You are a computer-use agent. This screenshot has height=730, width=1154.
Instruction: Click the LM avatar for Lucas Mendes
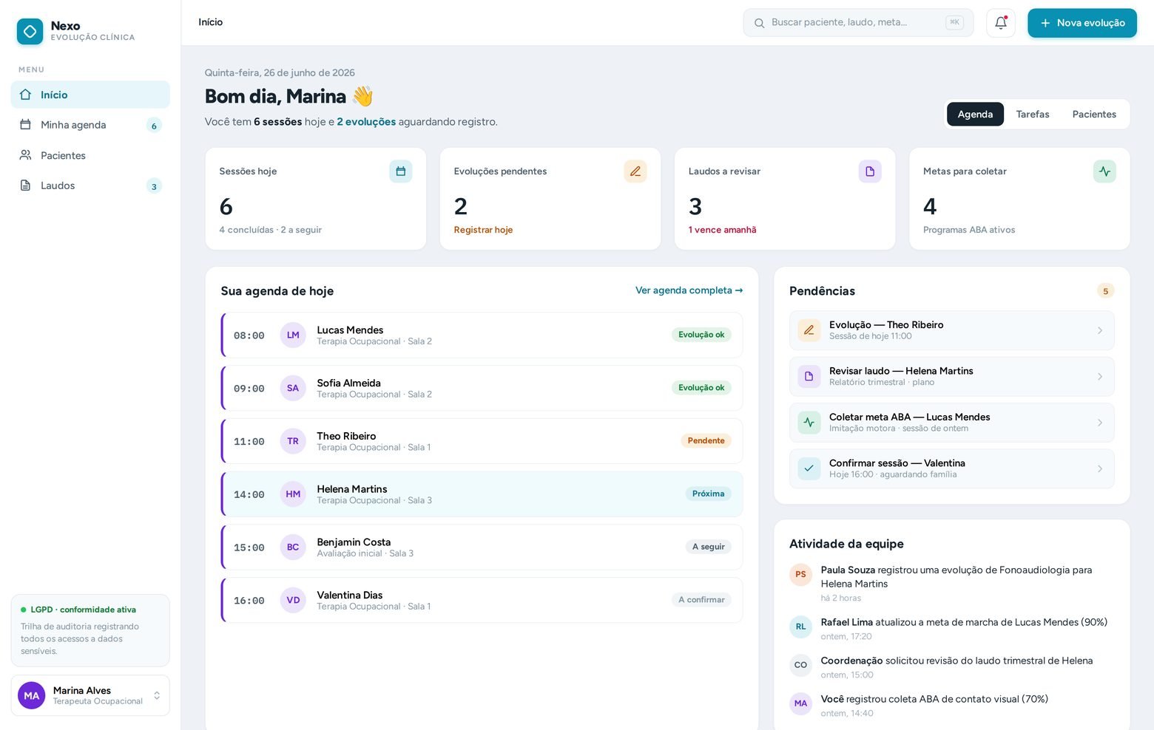[293, 335]
